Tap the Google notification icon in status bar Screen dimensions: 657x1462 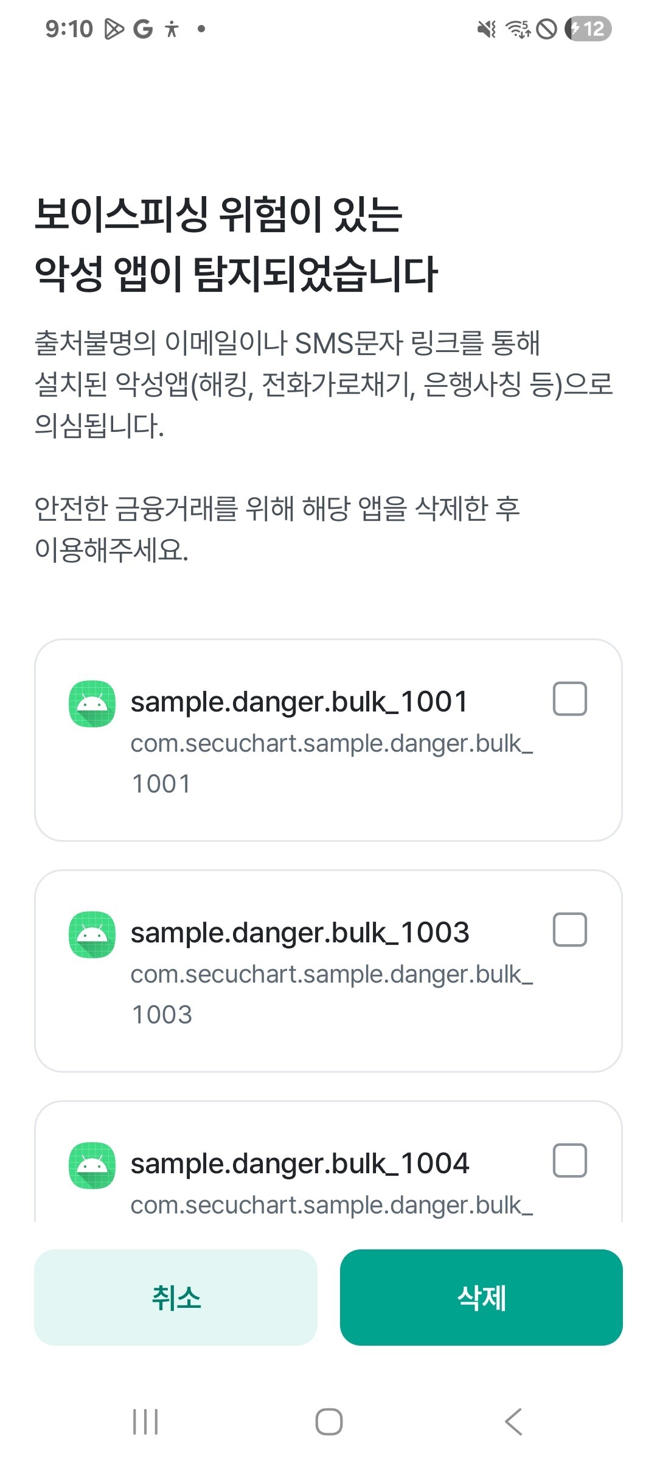[143, 29]
